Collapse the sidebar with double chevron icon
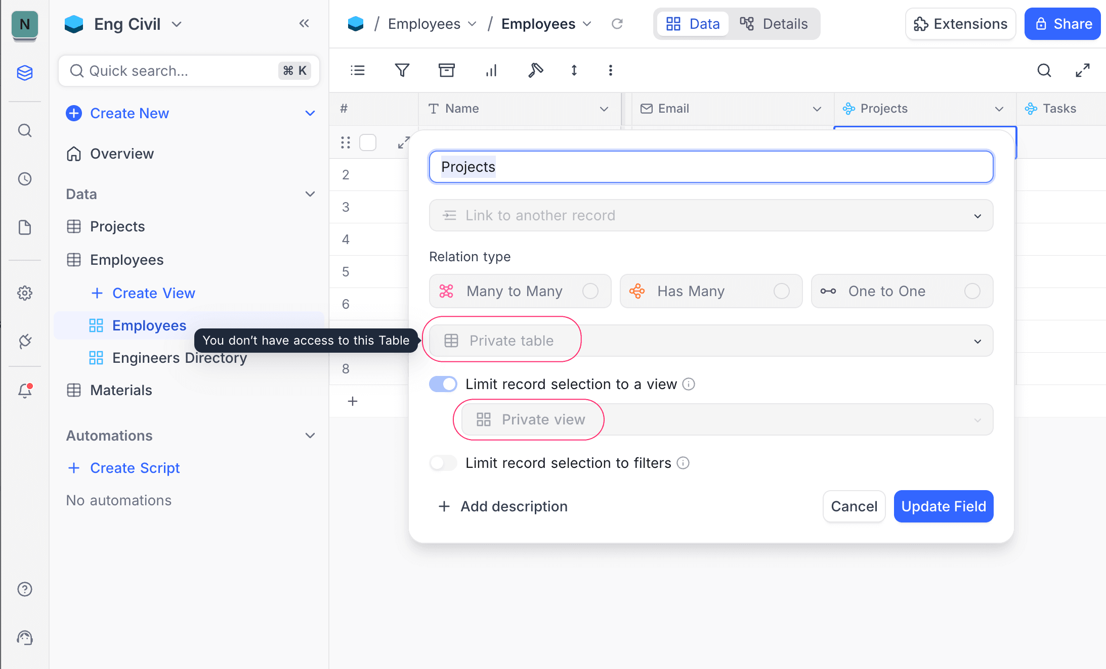This screenshot has height=669, width=1106. 304,23
